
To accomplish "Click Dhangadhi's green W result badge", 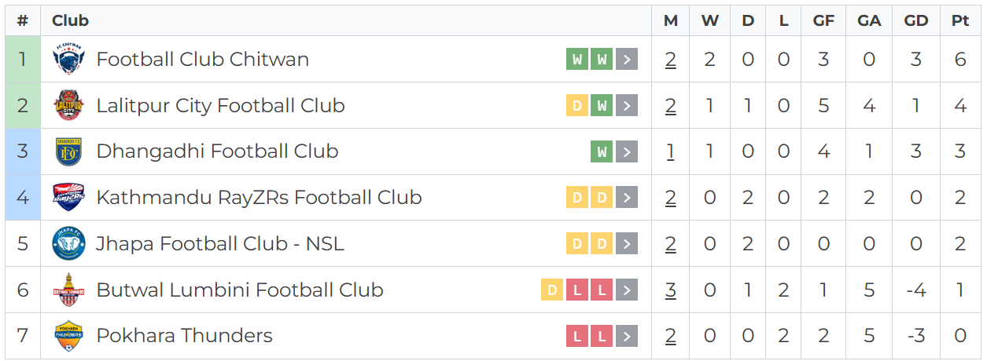I will pyautogui.click(x=602, y=152).
